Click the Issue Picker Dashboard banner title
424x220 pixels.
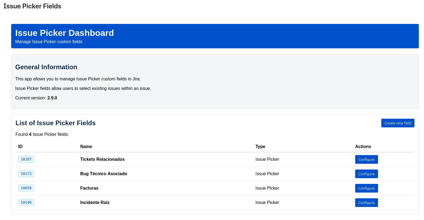click(64, 33)
